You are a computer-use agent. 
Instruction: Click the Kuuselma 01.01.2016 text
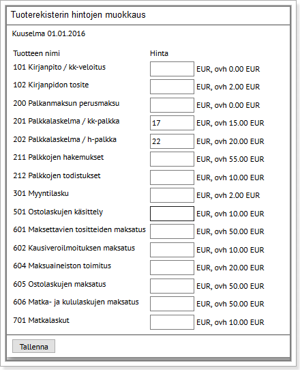(x=48, y=33)
